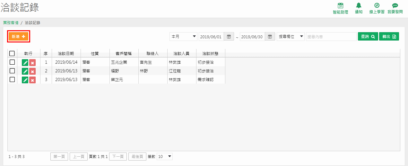Click the 需求確認 status cell

pyautogui.click(x=211, y=80)
